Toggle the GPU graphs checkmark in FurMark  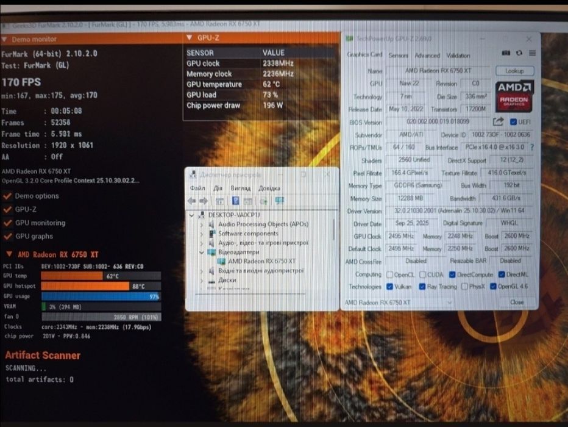tap(7, 236)
